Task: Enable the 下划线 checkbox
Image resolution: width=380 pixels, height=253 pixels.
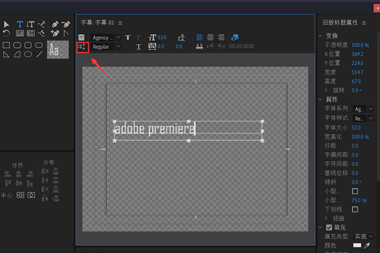Action: pos(355,209)
